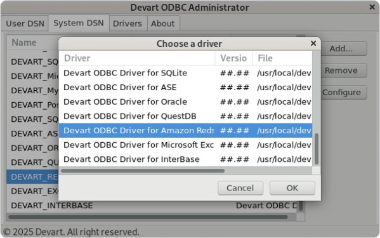Click the version cell of the ASE driver
This screenshot has width=380, height=238.
234,87
